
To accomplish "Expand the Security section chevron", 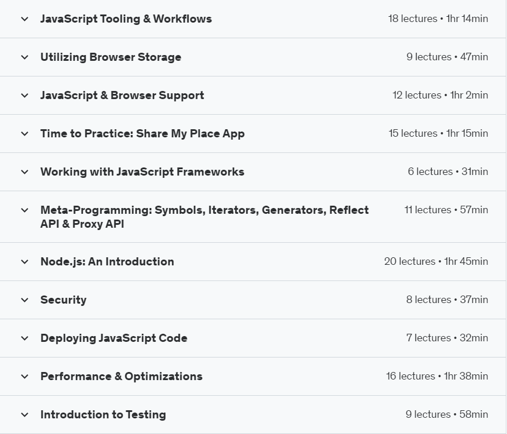I will [x=24, y=300].
